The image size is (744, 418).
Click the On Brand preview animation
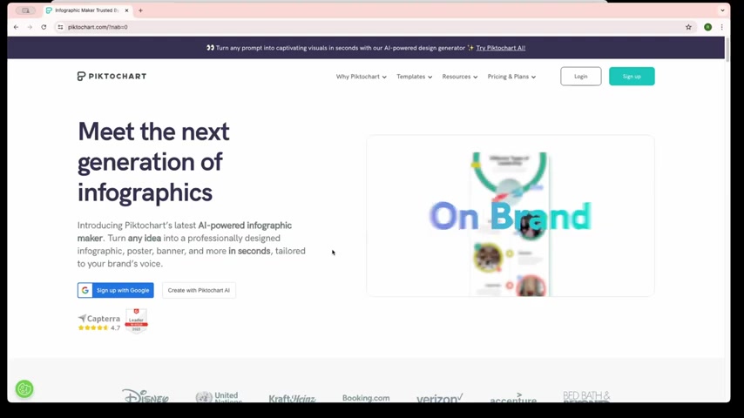point(510,216)
